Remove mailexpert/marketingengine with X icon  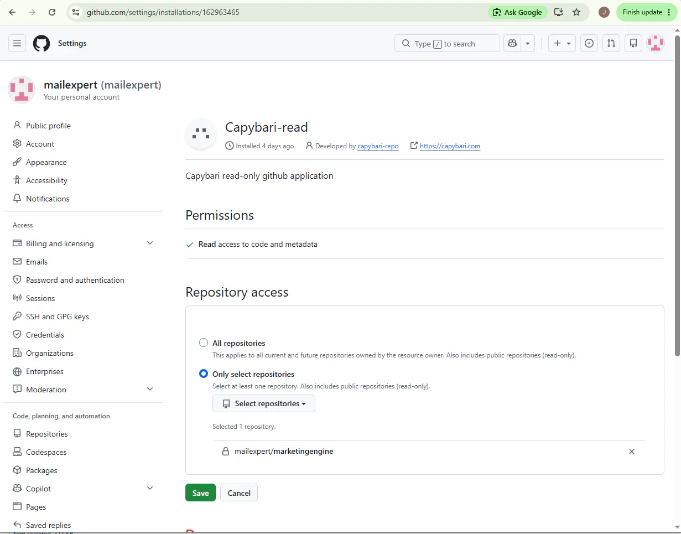[x=632, y=452]
